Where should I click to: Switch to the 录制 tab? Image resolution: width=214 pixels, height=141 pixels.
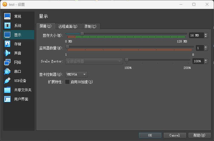(x=90, y=26)
